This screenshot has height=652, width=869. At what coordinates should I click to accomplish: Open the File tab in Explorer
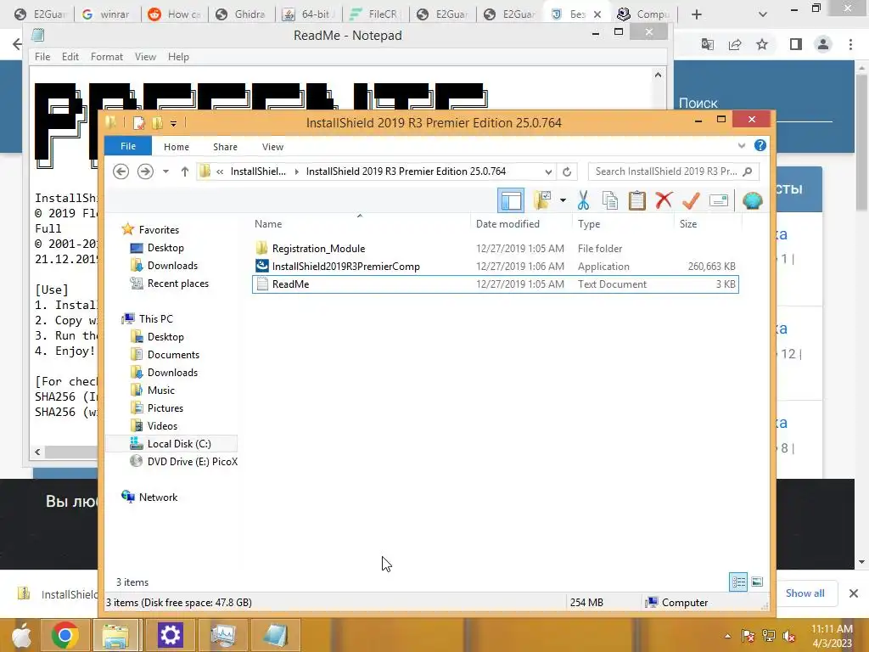click(x=128, y=146)
